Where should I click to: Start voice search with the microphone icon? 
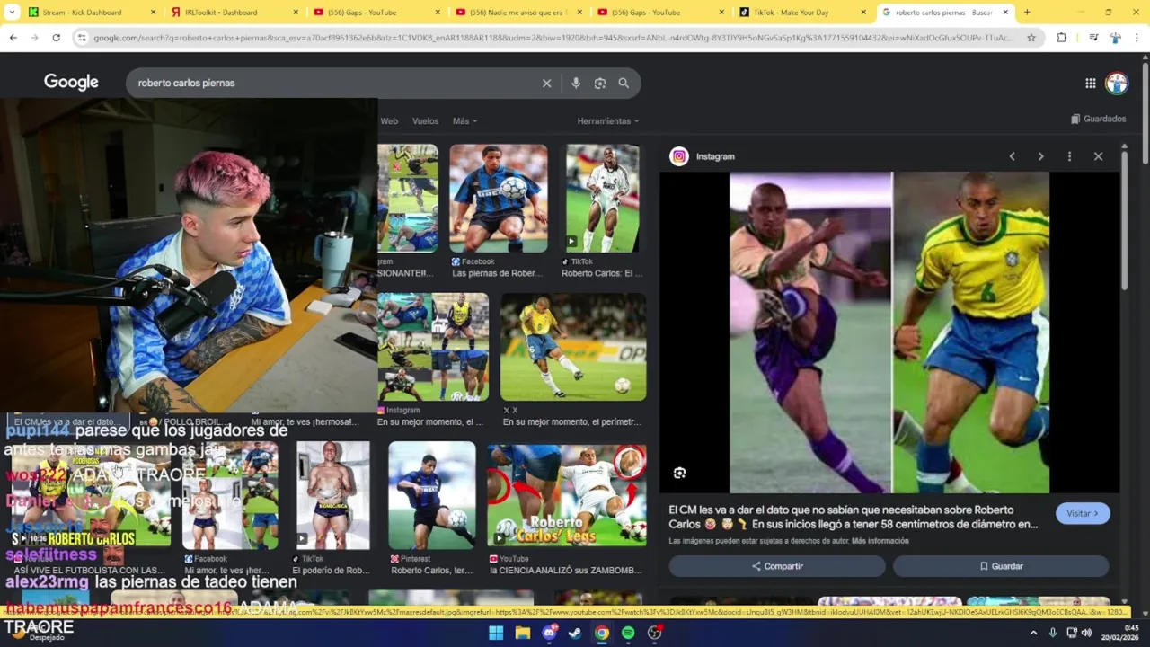(x=576, y=83)
